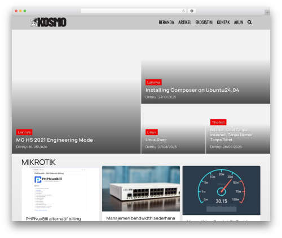The width and height of the screenshot is (282, 238).
Task: Minimize window with yellow traffic light
Action: click(20, 11)
